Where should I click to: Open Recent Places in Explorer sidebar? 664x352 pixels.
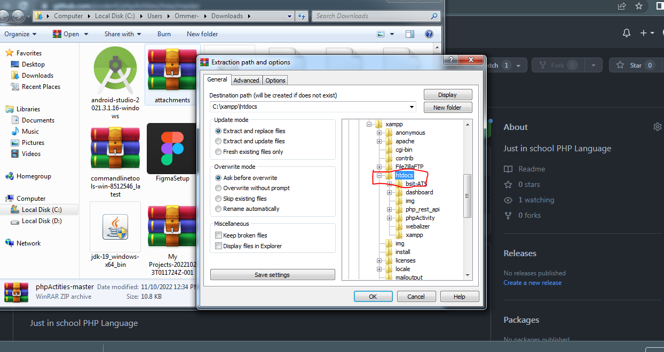click(41, 86)
